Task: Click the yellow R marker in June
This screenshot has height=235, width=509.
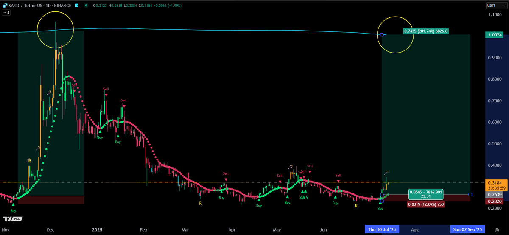Action: point(356,206)
